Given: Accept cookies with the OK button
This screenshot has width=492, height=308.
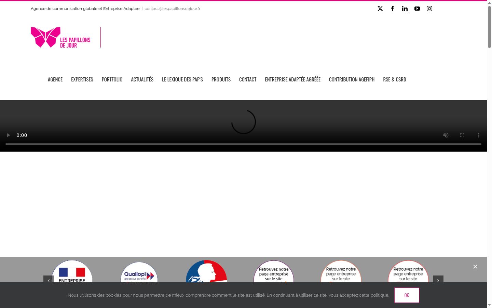Looking at the screenshot, I should pos(407,295).
